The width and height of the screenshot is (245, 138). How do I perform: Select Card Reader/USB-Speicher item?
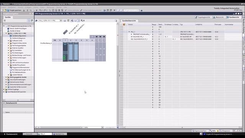point(16,92)
